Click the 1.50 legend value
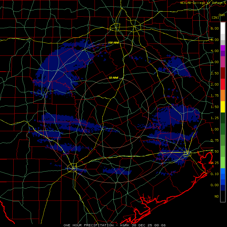The image size is (227, 227). pyautogui.click(x=214, y=107)
